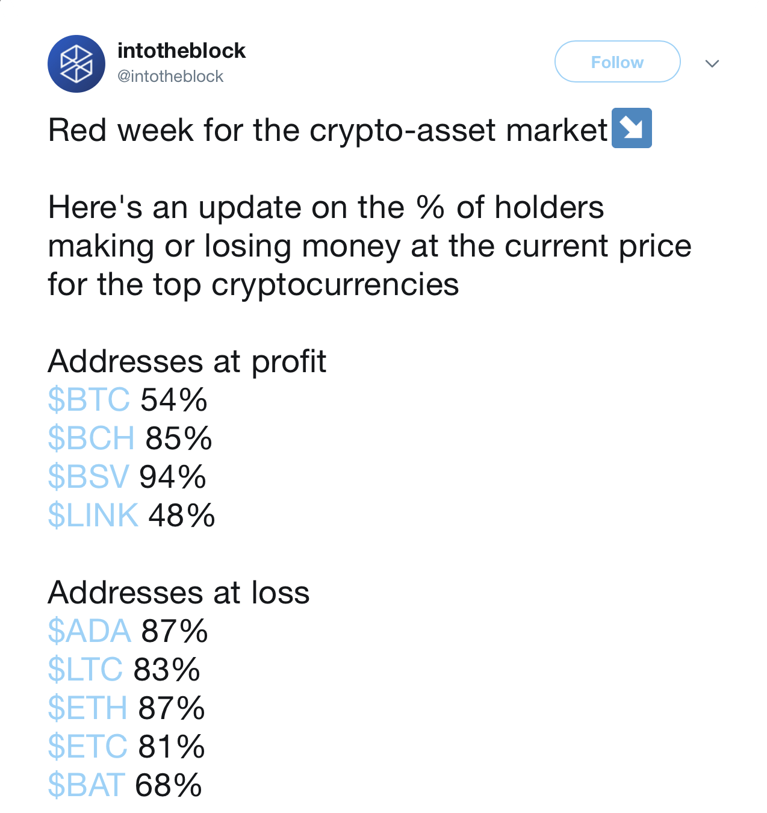
Task: Click the 'Red week for the crypto-asset market' text
Action: pyautogui.click(x=328, y=130)
